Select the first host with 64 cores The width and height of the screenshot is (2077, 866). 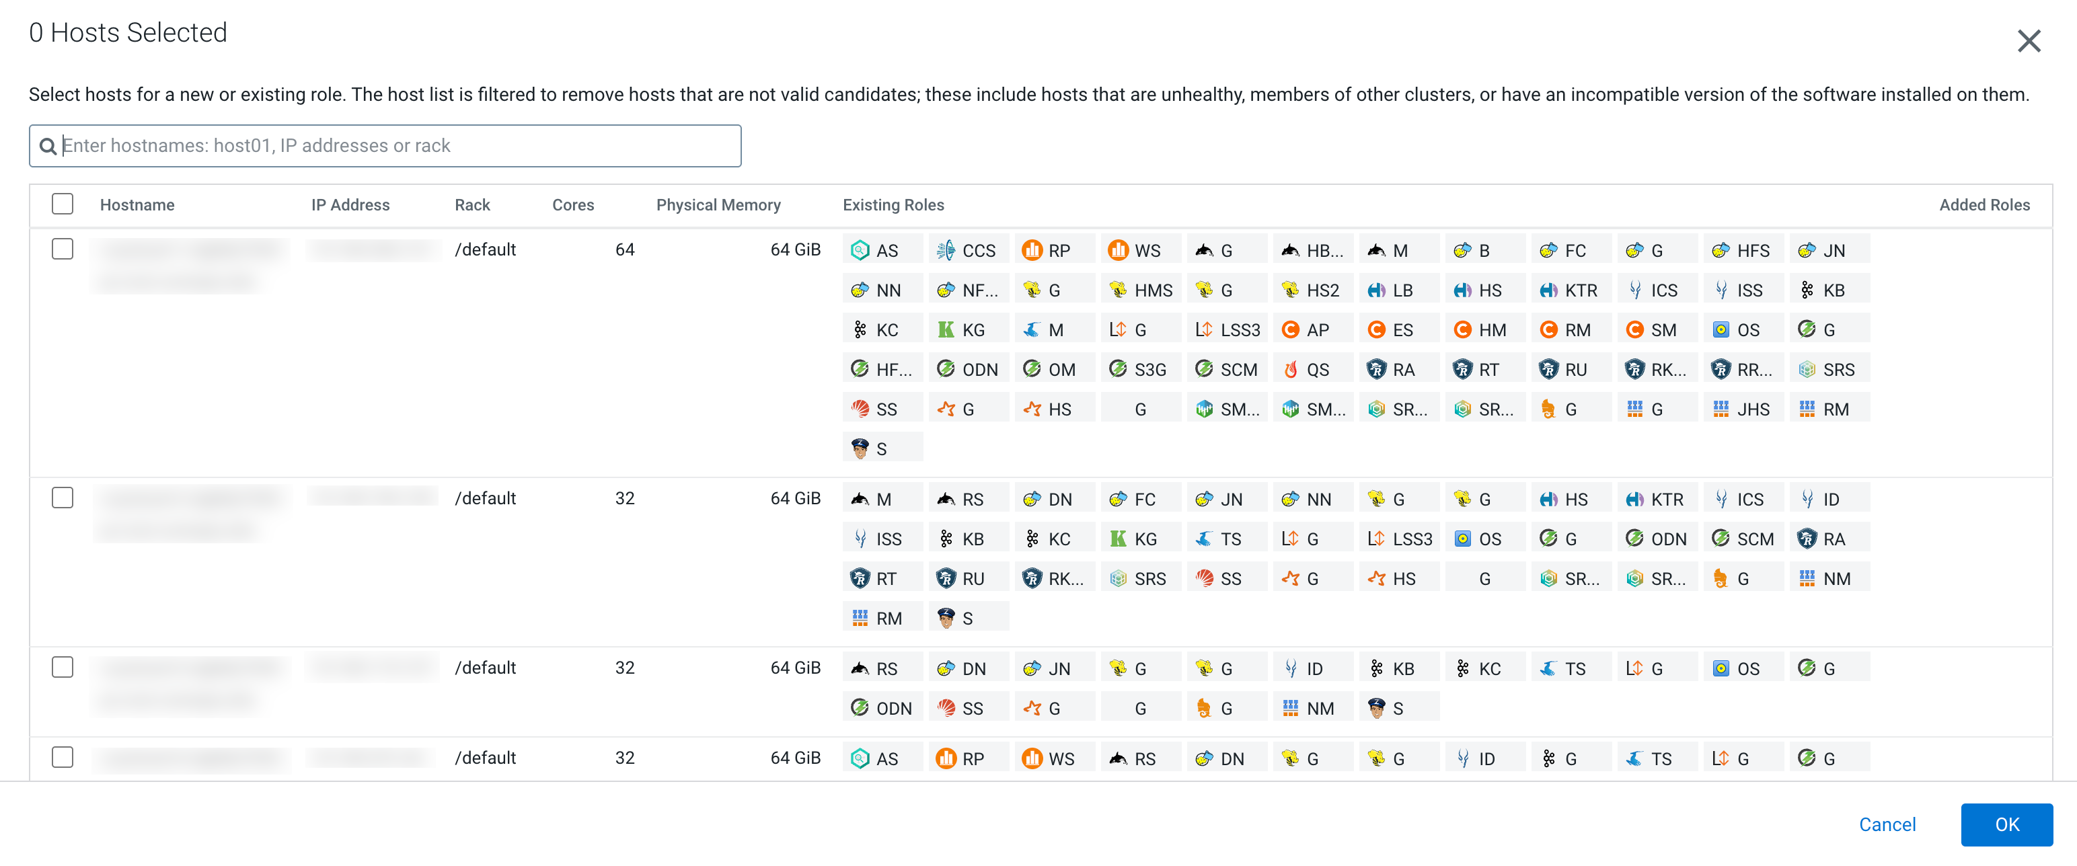[62, 249]
